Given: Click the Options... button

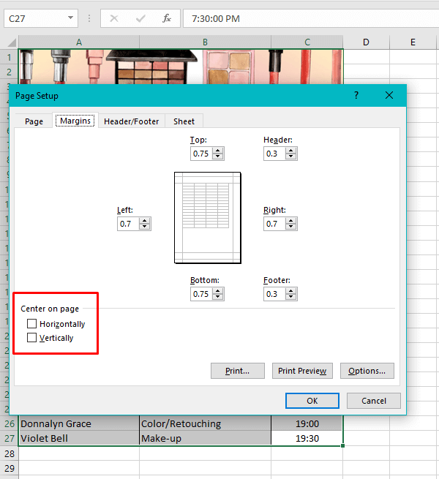Looking at the screenshot, I should click(x=367, y=371).
